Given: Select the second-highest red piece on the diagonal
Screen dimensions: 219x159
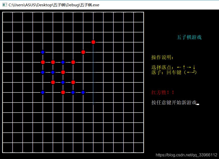Looking at the screenshot, I should 83,52.
